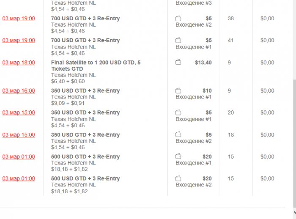Open 03 мар 19:00 link for Вхождение #1 entry
The height and width of the screenshot is (219, 296).
click(19, 41)
